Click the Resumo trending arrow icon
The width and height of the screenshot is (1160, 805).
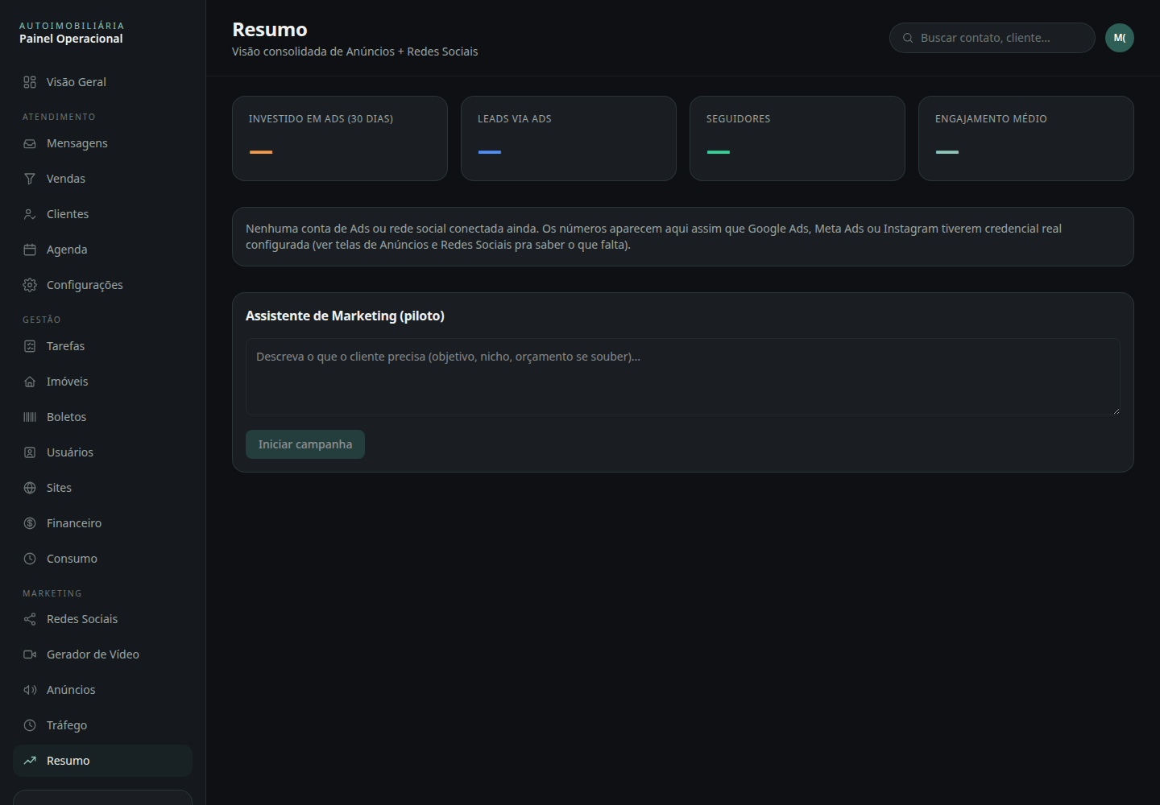[x=30, y=761]
